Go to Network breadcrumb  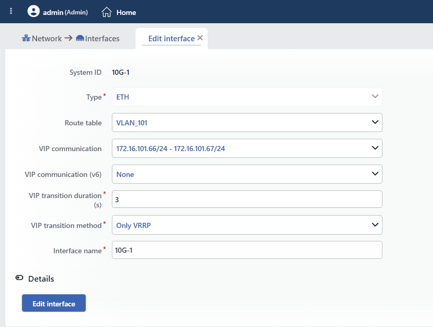[47, 38]
